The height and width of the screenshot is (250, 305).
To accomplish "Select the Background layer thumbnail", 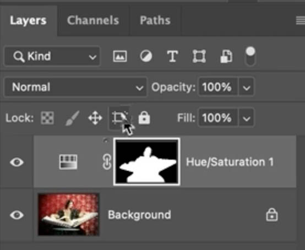I will [x=69, y=214].
